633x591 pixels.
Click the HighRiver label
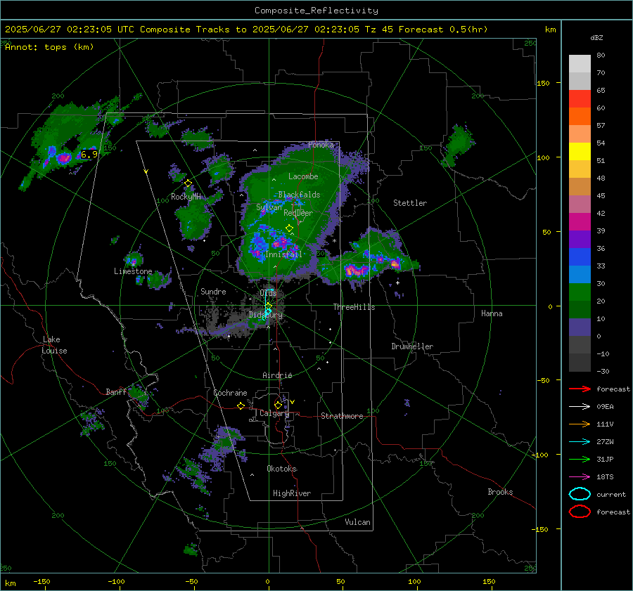[x=292, y=494]
